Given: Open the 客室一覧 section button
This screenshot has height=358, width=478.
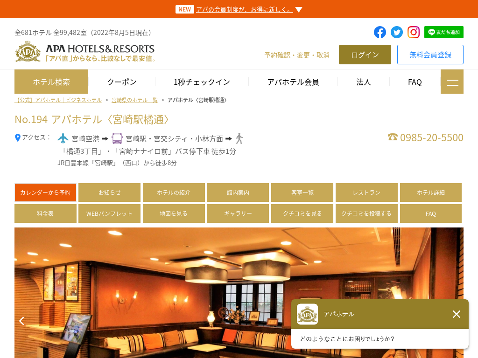Looking at the screenshot, I should (302, 193).
